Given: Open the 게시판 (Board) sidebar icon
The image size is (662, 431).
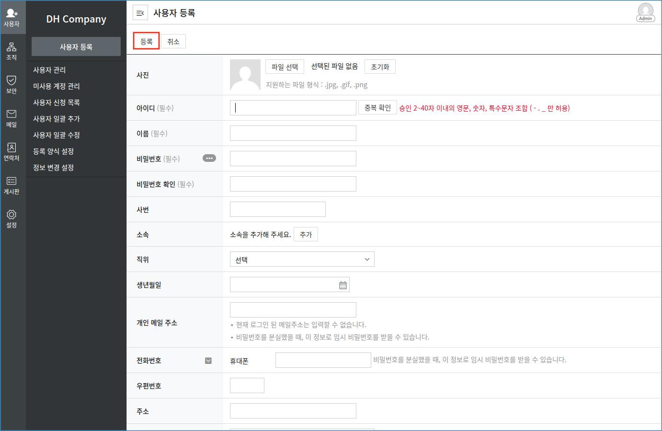Looking at the screenshot, I should pyautogui.click(x=11, y=185).
